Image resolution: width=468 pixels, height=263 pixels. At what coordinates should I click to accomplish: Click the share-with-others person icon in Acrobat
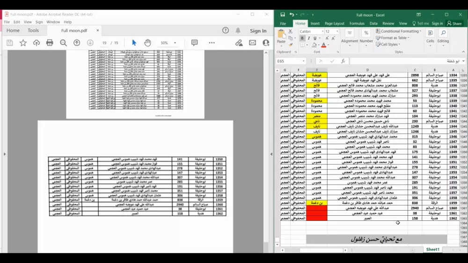pos(266,43)
